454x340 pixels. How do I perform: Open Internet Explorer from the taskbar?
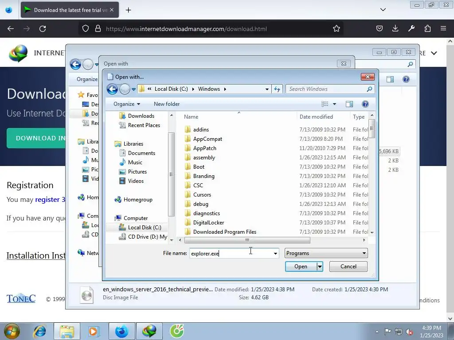(39, 331)
